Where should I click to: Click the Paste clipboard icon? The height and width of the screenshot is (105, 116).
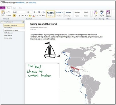click(x=3, y=12)
